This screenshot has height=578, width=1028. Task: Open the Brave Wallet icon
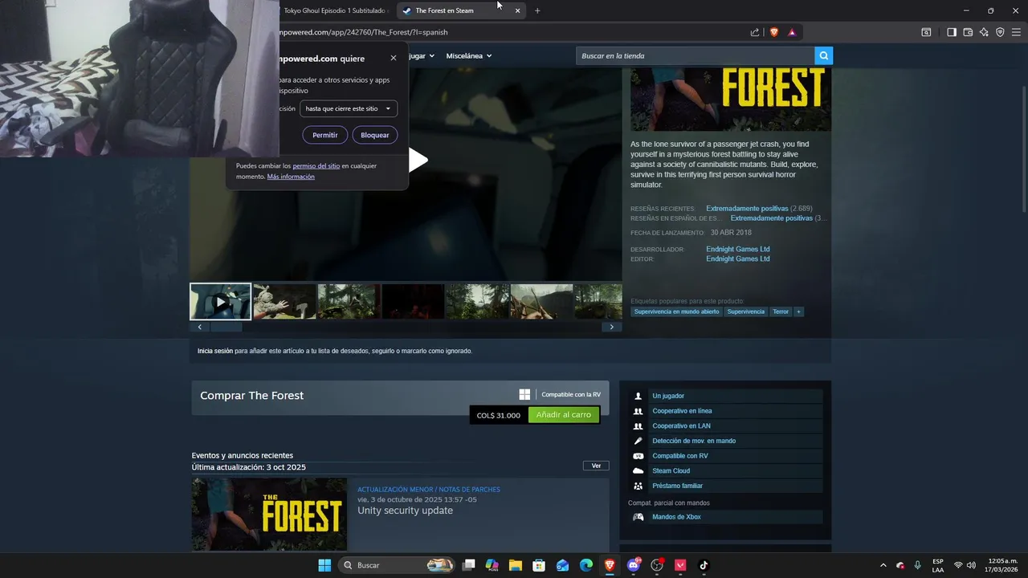968,32
